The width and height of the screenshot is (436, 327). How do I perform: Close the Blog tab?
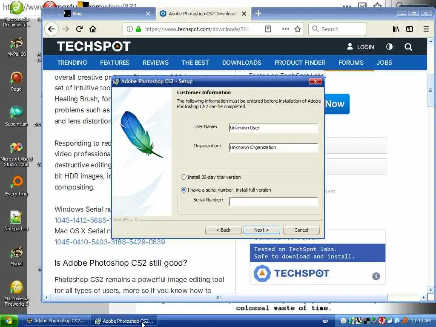point(148,14)
